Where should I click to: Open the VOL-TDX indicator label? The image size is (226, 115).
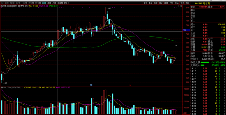(9, 87)
